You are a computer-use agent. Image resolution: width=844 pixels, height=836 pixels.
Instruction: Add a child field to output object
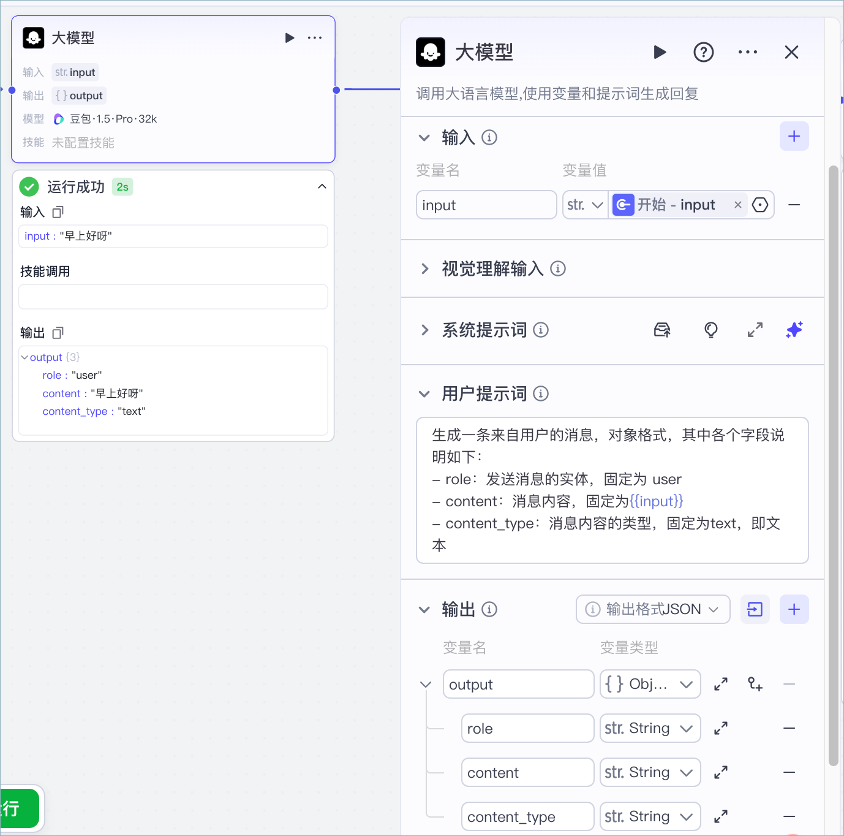click(x=755, y=684)
